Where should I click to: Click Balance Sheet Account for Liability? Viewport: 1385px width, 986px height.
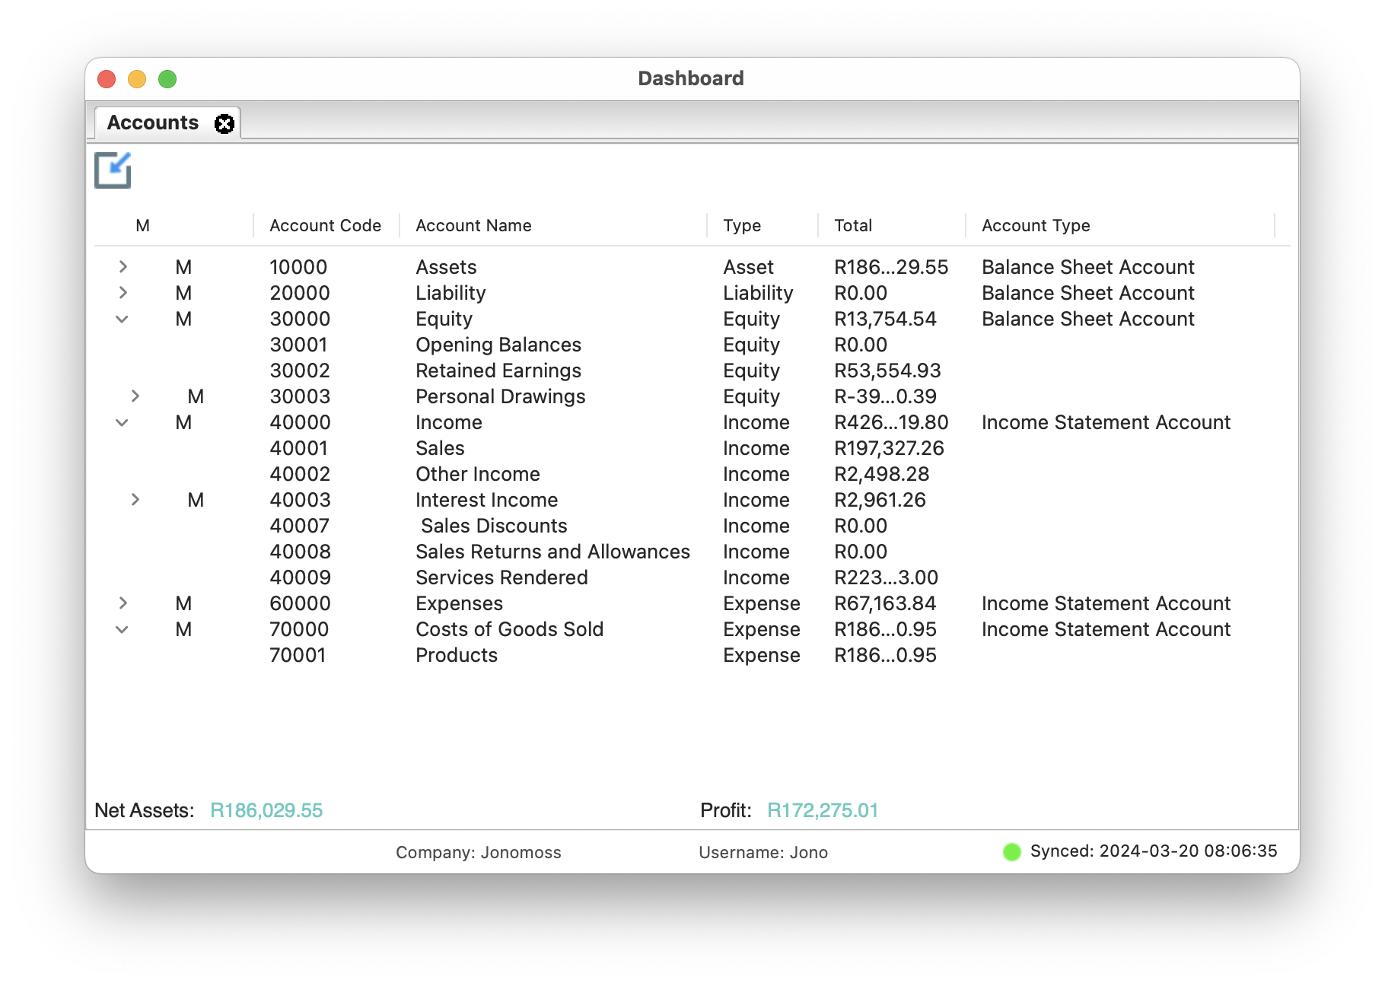point(1088,293)
